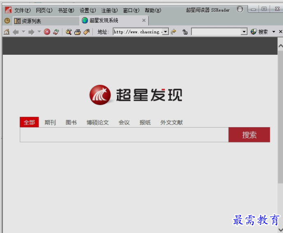Viewport: 283px width, 233px height.
Task: Select the 全部 search category
Action: (x=29, y=122)
